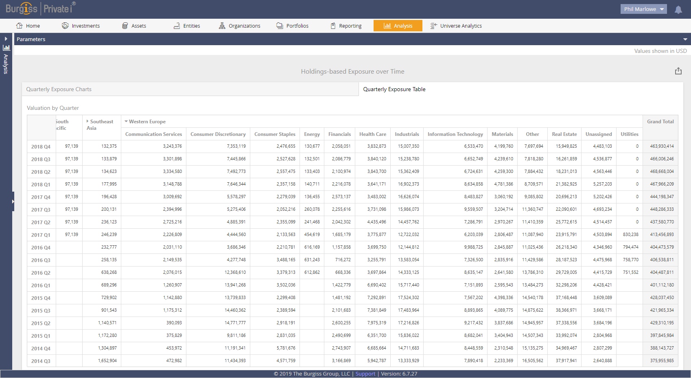Image resolution: width=691 pixels, height=378 pixels.
Task: Click Utilities value 830,238
Action: pyautogui.click(x=630, y=234)
